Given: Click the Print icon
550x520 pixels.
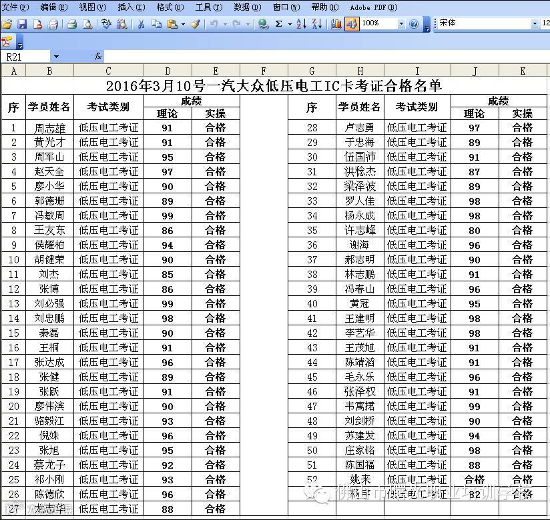Looking at the screenshot, I should 72,24.
